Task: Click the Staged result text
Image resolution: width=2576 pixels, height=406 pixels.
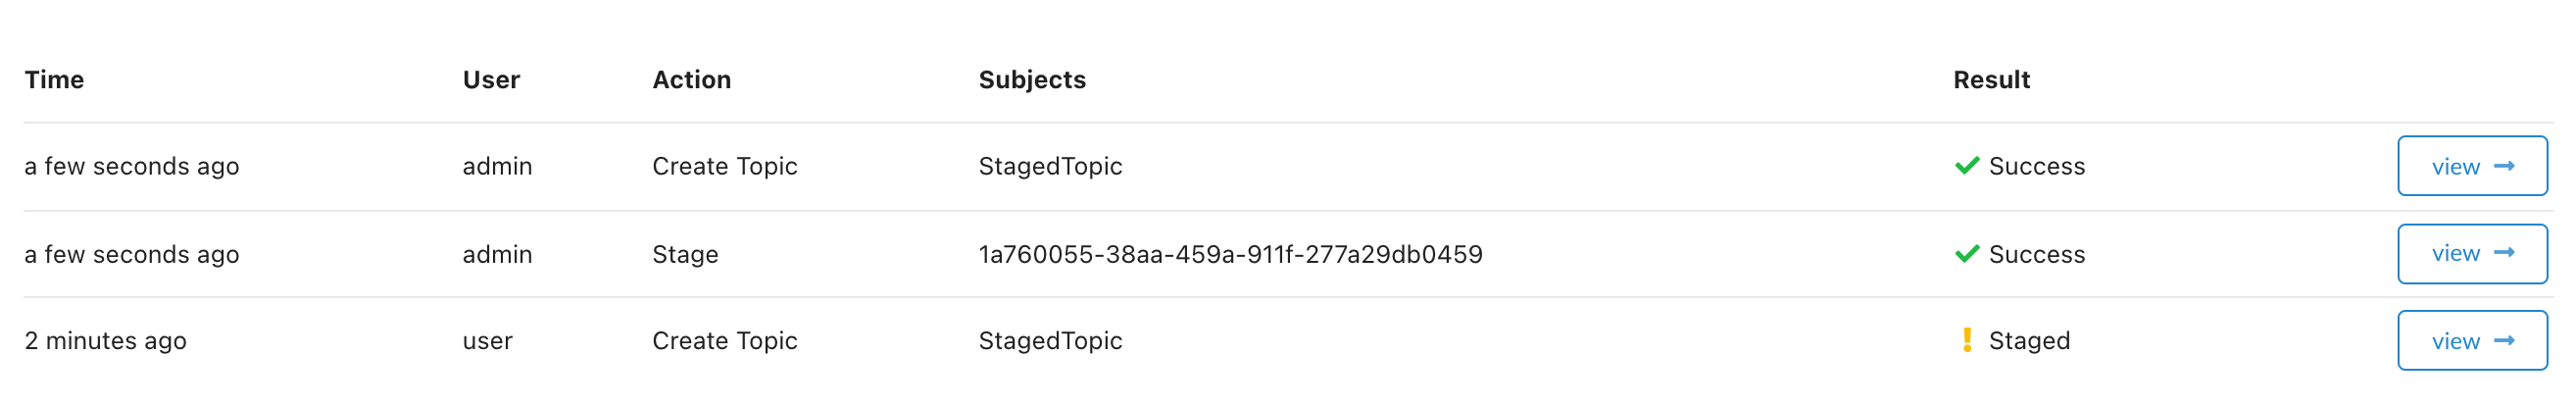Action: coord(2029,341)
